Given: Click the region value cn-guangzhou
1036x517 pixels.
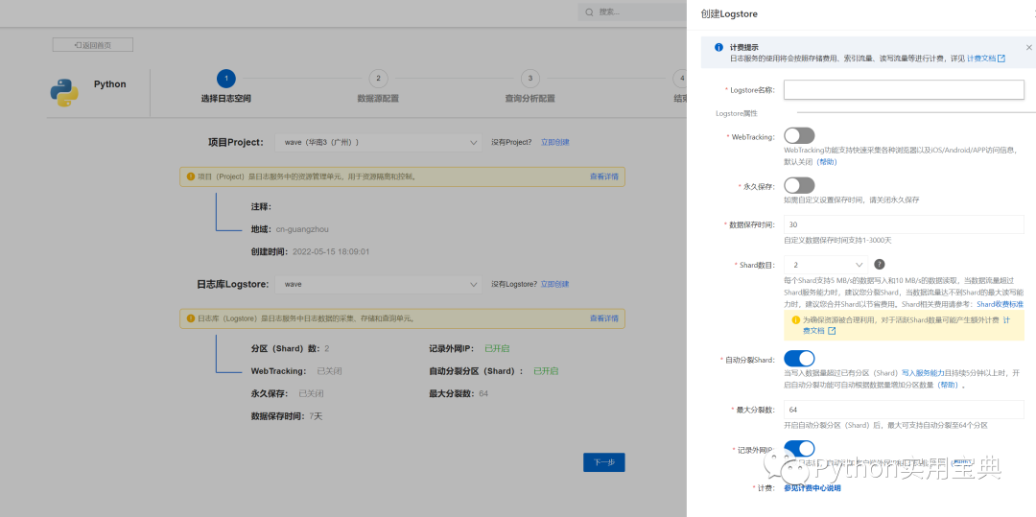Looking at the screenshot, I should pos(302,229).
